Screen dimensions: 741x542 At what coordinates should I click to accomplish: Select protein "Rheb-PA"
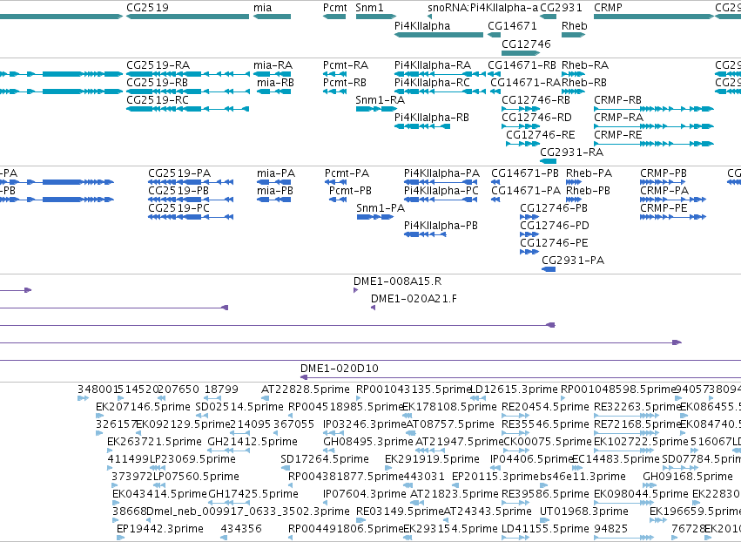tap(589, 173)
